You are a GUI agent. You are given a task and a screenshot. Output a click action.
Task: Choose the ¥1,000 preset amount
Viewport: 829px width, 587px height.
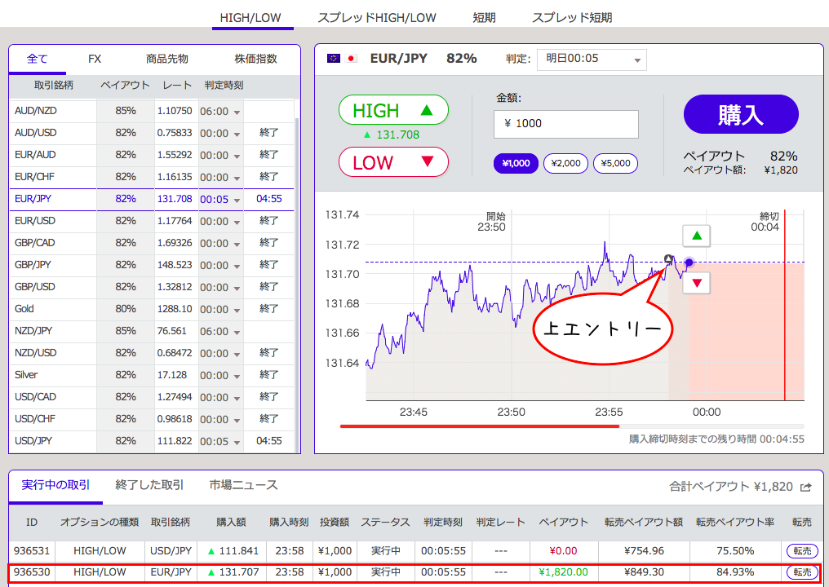pyautogui.click(x=516, y=163)
